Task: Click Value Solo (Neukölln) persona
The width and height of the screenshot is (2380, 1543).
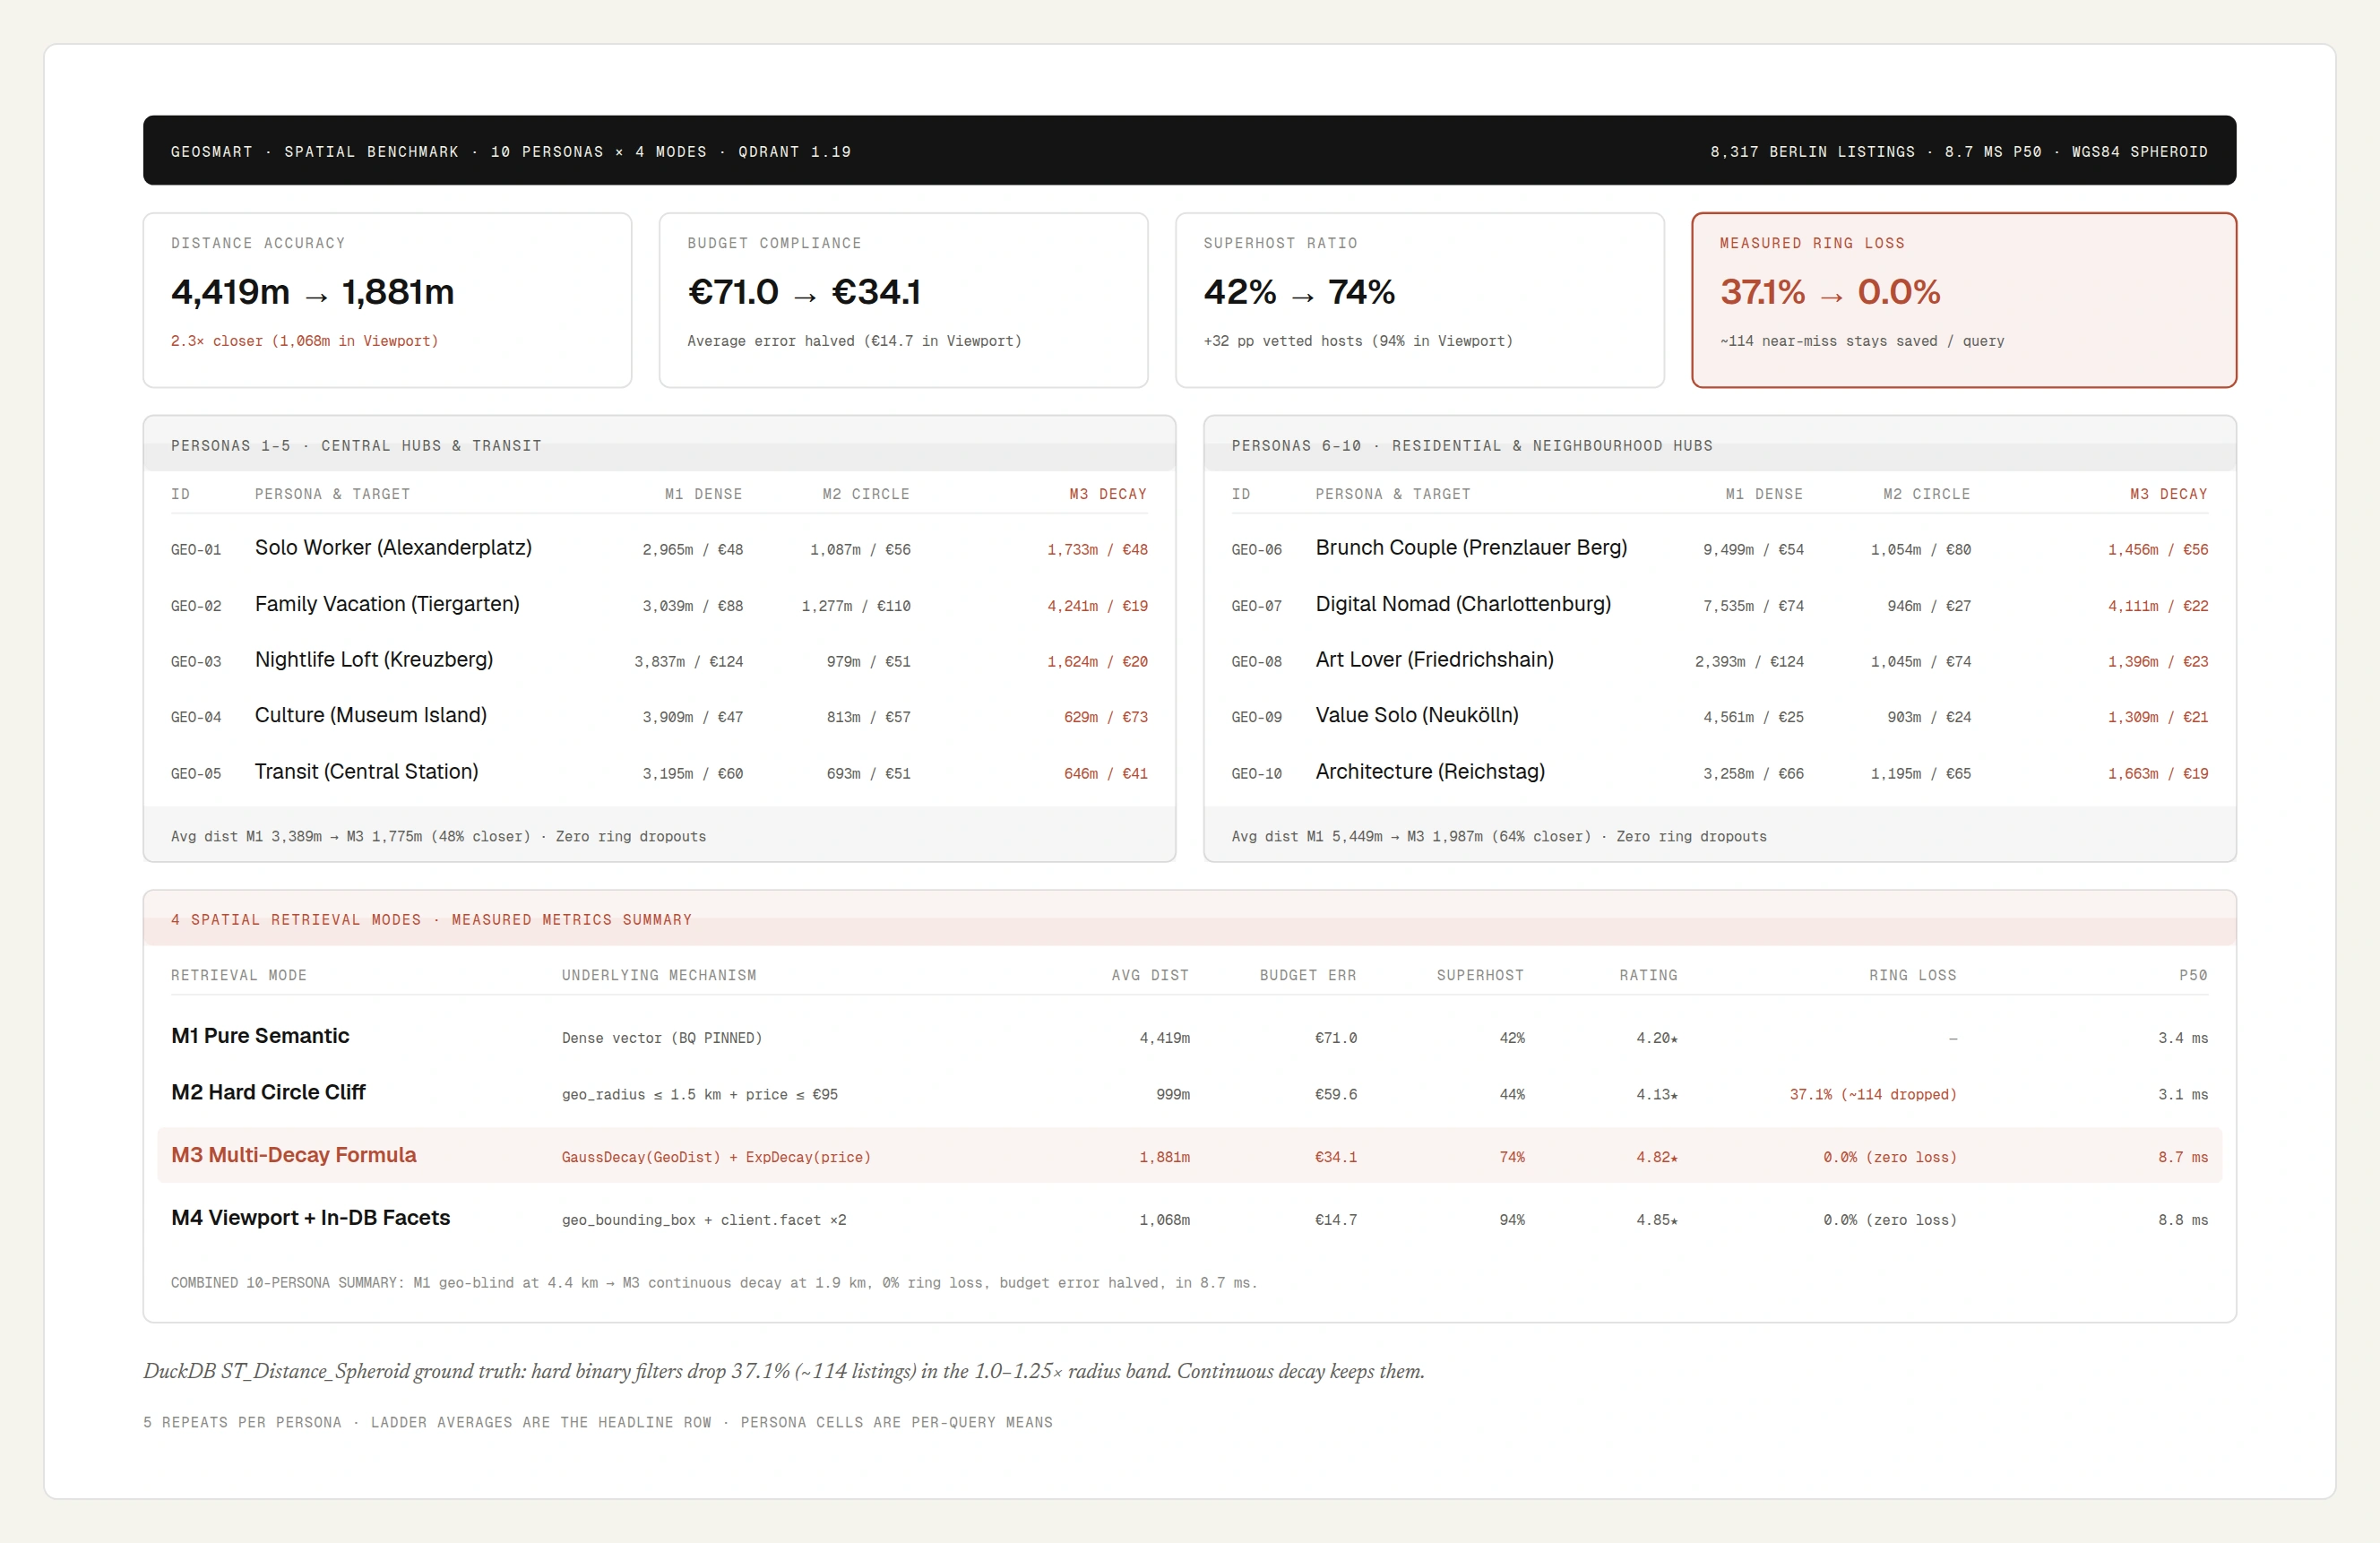Action: coord(1417,715)
